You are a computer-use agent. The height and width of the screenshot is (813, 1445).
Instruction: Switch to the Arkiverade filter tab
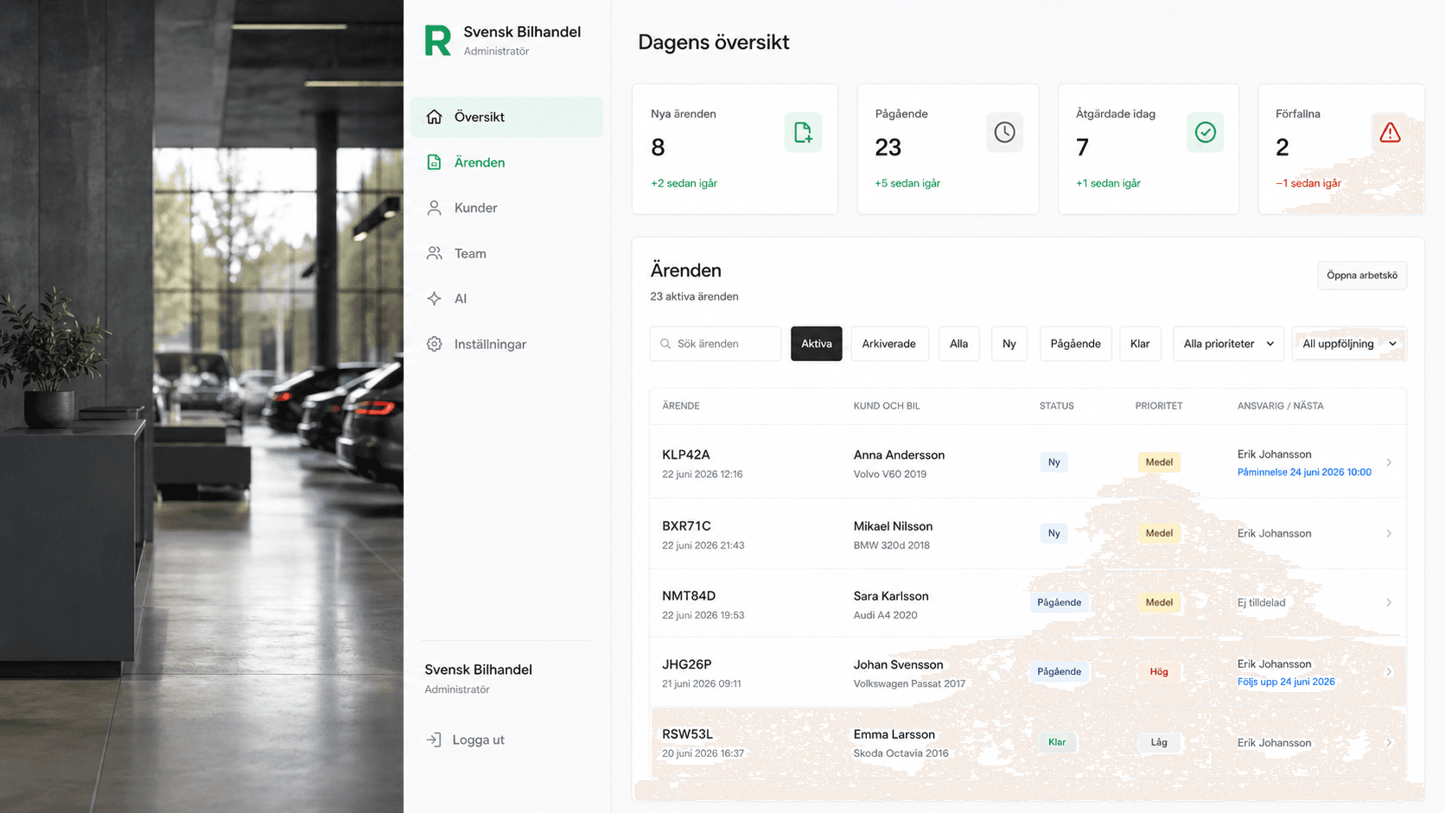coord(889,344)
